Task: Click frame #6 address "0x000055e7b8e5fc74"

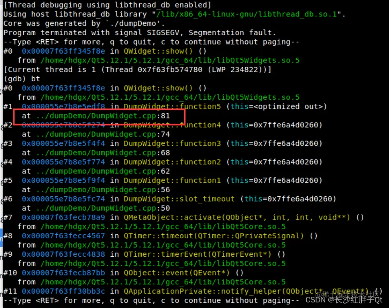Action: pos(63,199)
